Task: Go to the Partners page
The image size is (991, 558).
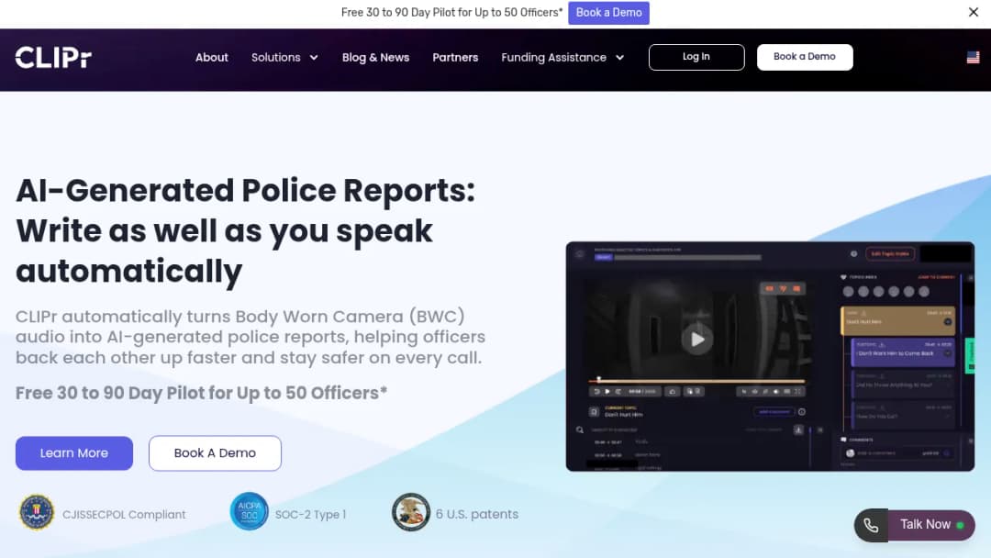Action: pyautogui.click(x=455, y=58)
